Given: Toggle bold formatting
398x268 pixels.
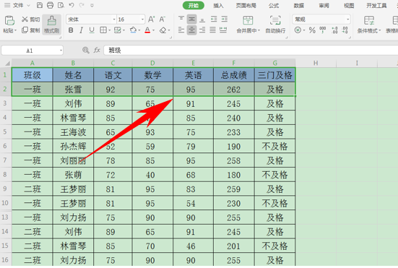Looking at the screenshot, I should tap(71, 30).
